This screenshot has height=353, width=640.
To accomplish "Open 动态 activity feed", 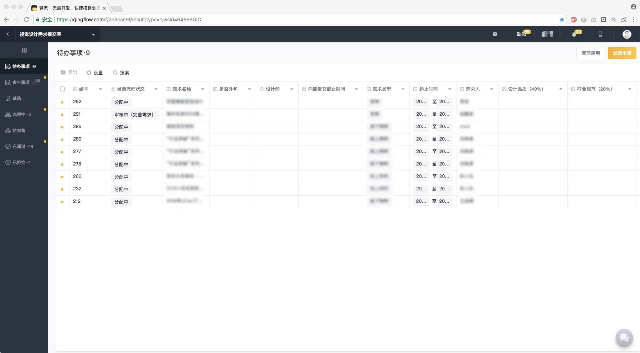I will pyautogui.click(x=521, y=34).
